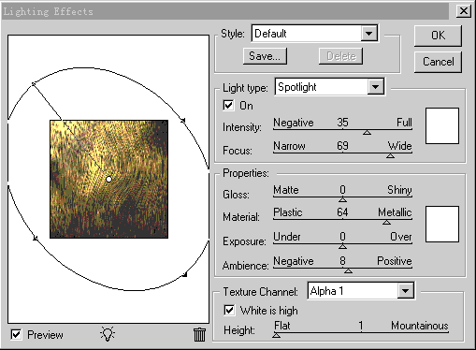The height and width of the screenshot is (350, 476).
Task: Open the material color swatch beside Properties
Action: (442, 224)
